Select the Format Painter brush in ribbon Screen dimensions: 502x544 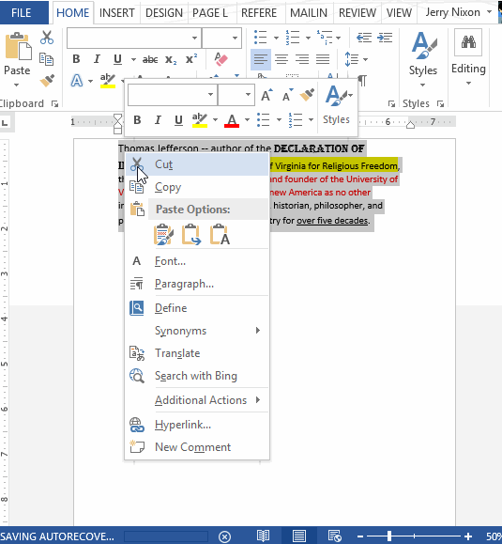pos(47,81)
